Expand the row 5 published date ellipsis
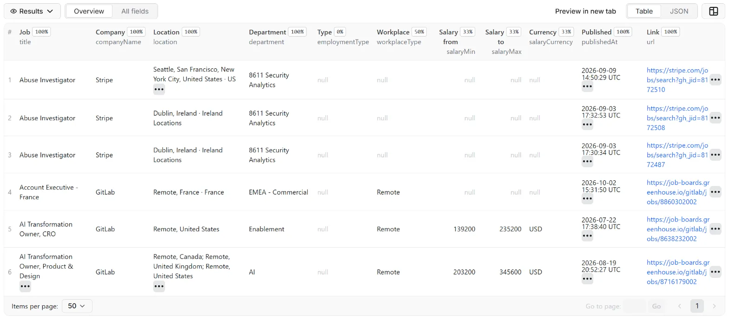The width and height of the screenshot is (729, 321). click(x=587, y=236)
